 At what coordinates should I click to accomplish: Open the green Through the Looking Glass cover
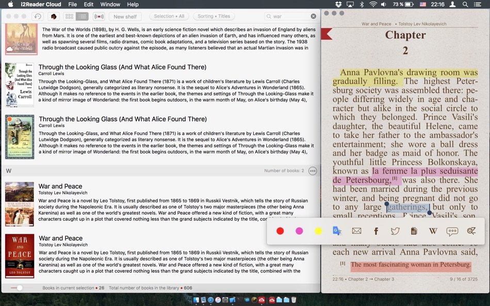[x=20, y=137]
